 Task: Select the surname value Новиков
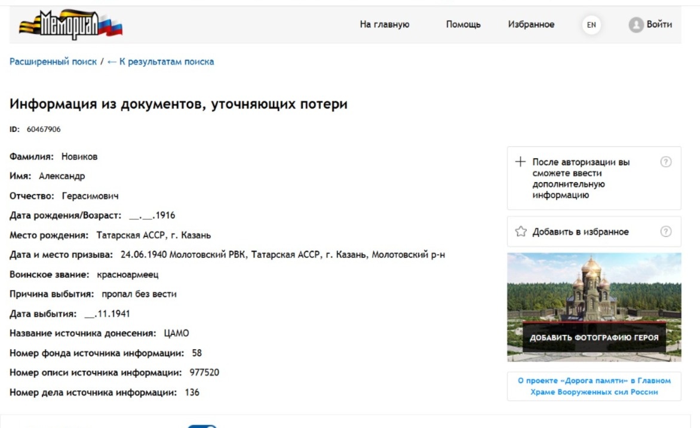(x=79, y=156)
